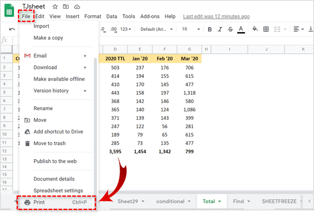Click the borders grid icon
Image resolution: width=314 pixels, height=215 pixels.
(x=266, y=29)
